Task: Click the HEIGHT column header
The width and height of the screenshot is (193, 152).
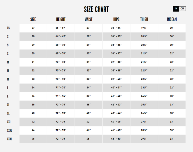Action: (61, 19)
